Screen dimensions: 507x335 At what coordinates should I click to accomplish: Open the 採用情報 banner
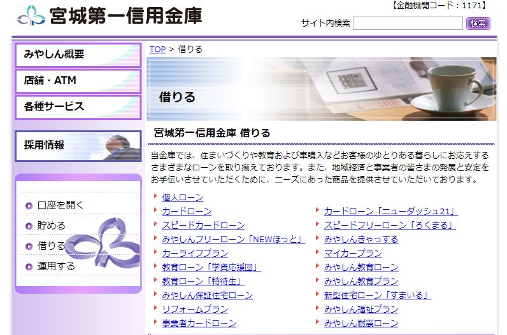click(78, 146)
